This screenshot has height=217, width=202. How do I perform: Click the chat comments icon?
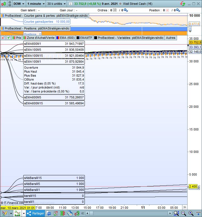pyautogui.click(x=49, y=213)
